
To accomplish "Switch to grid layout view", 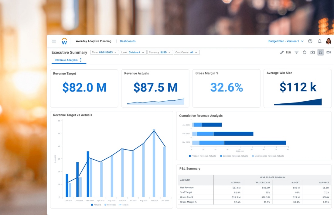I will coord(320,52).
